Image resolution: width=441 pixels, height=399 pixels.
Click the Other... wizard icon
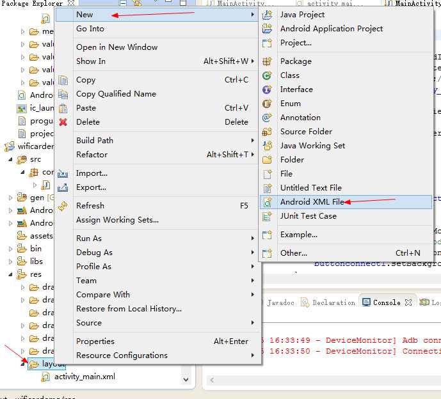coord(267,253)
